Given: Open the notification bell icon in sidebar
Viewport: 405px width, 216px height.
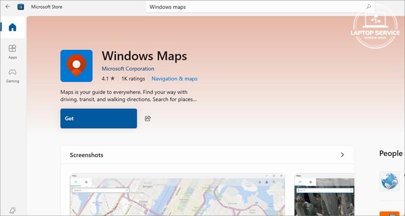Looking at the screenshot, I should (12, 210).
